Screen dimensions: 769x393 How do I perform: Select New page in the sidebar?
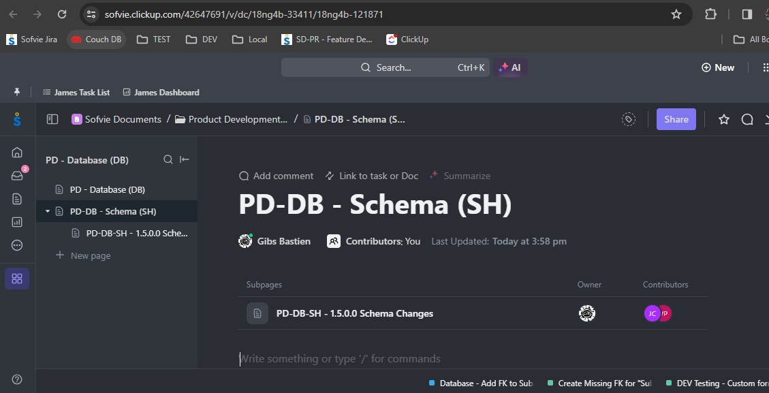[83, 255]
